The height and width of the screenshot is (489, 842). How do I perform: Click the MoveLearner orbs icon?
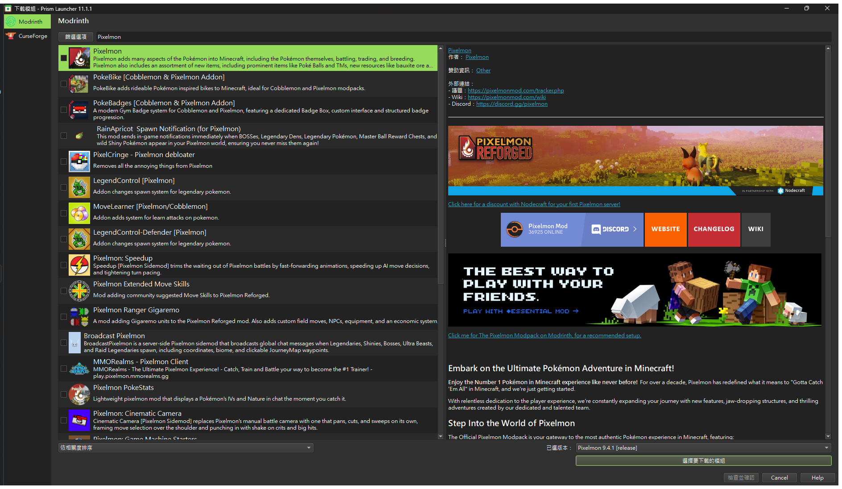pos(79,213)
